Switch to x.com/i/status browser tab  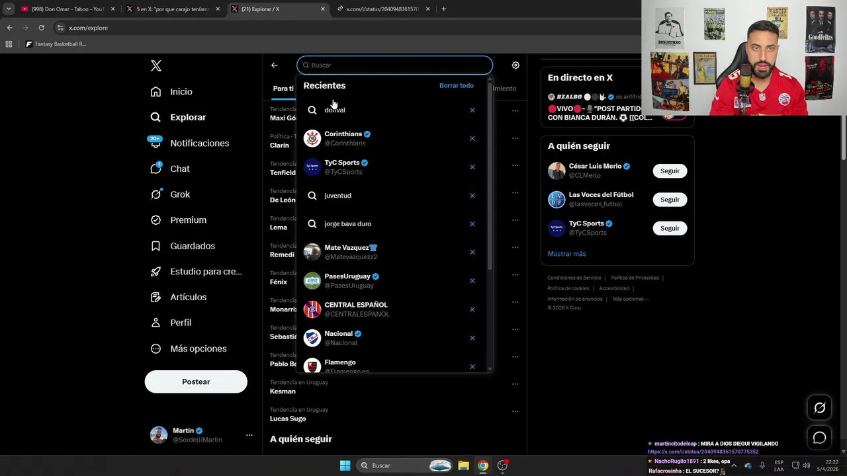tap(382, 9)
